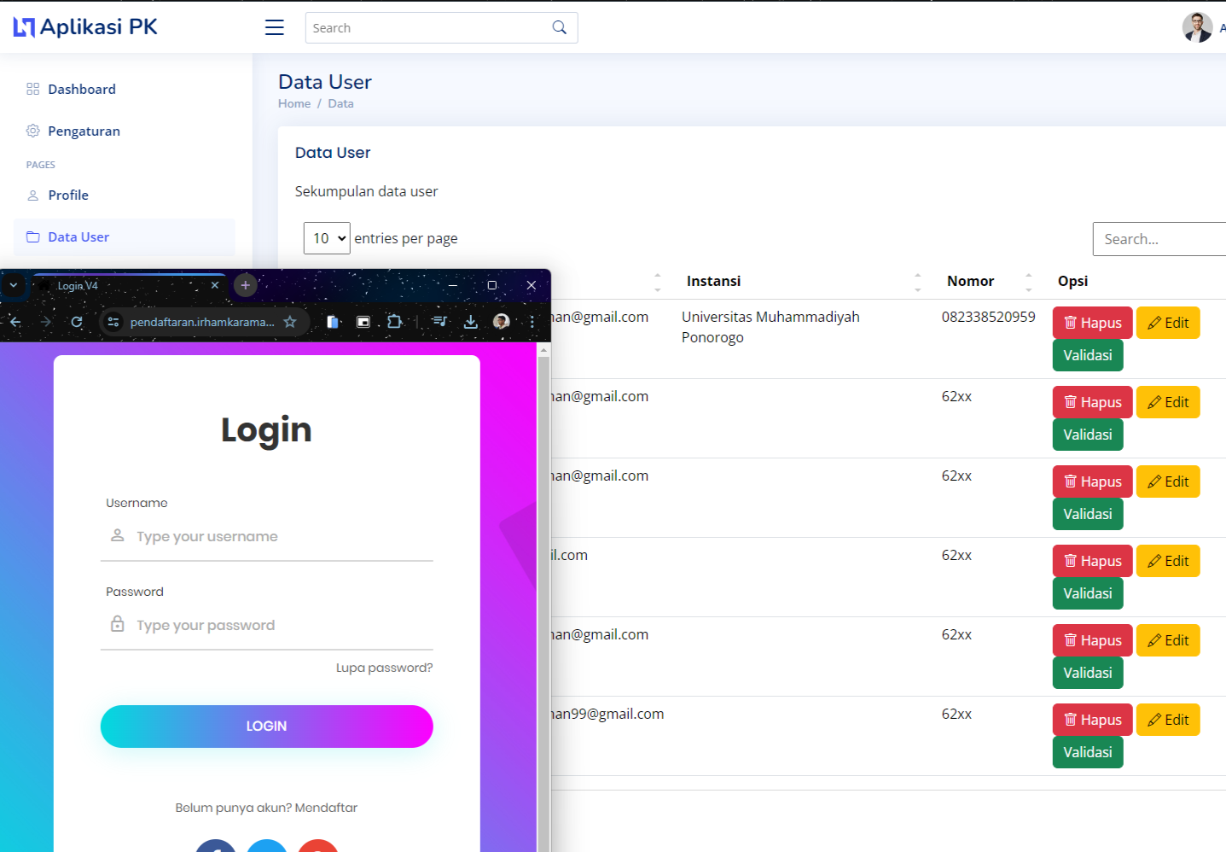The image size is (1226, 852).
Task: Click the Mendaftar link on the login page
Action: [x=326, y=808]
